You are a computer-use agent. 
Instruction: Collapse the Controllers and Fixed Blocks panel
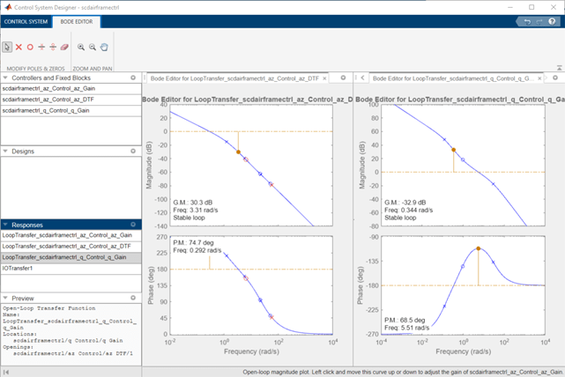point(5,78)
